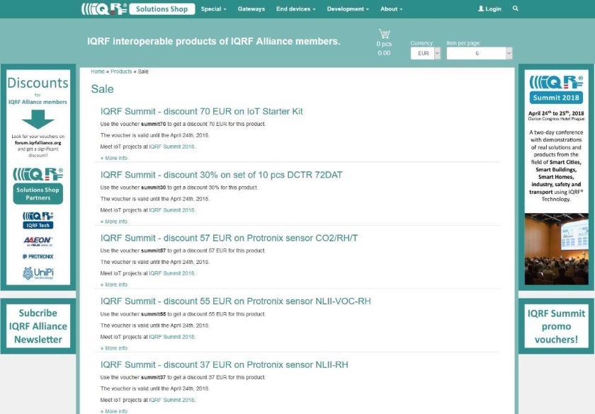Screen dimensions: 595x414
Task: Click the 'summit30' voucher code text
Action: pyautogui.click(x=153, y=188)
